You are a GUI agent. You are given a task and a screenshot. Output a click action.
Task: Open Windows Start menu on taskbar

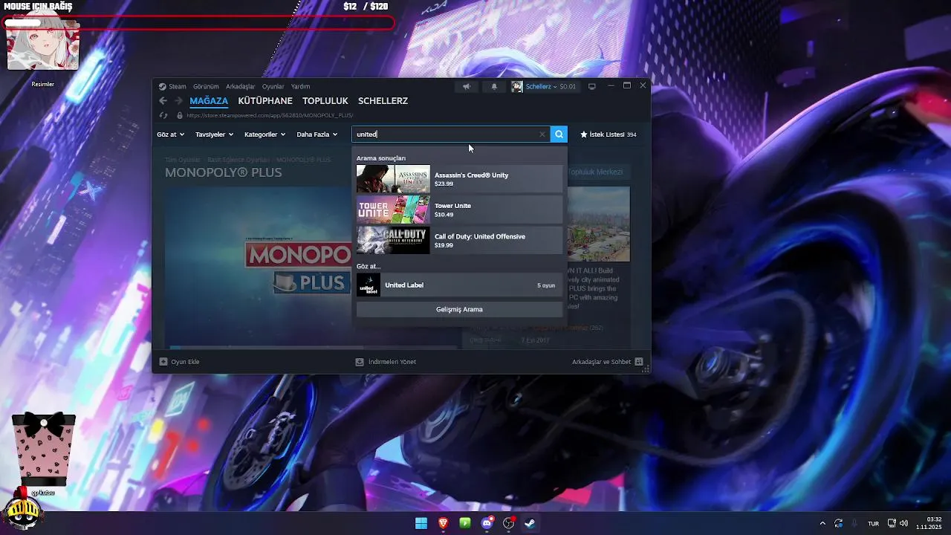click(x=421, y=523)
